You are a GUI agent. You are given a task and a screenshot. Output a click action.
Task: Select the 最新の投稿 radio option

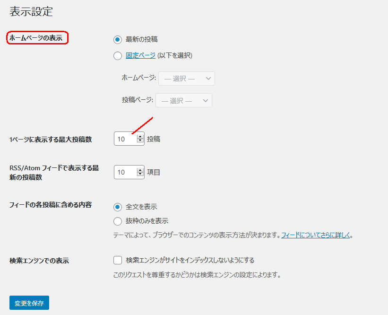(118, 40)
